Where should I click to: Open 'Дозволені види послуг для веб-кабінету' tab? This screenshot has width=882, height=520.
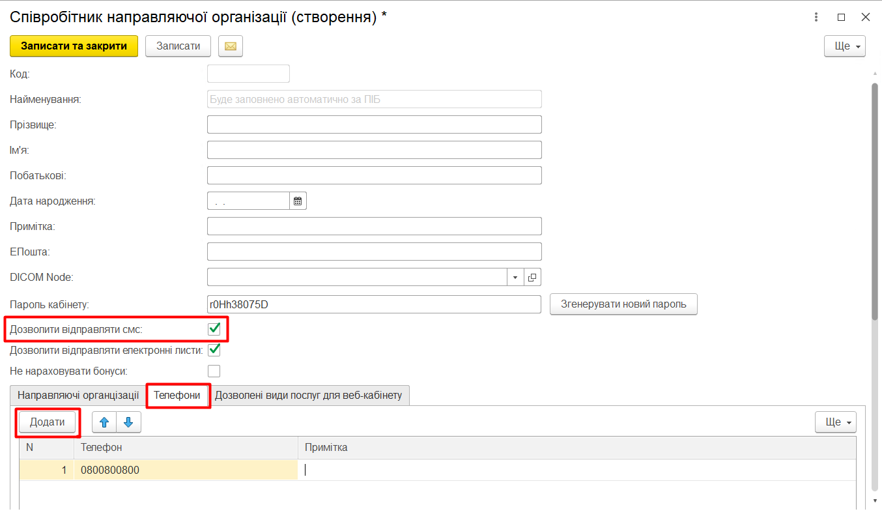click(x=309, y=395)
